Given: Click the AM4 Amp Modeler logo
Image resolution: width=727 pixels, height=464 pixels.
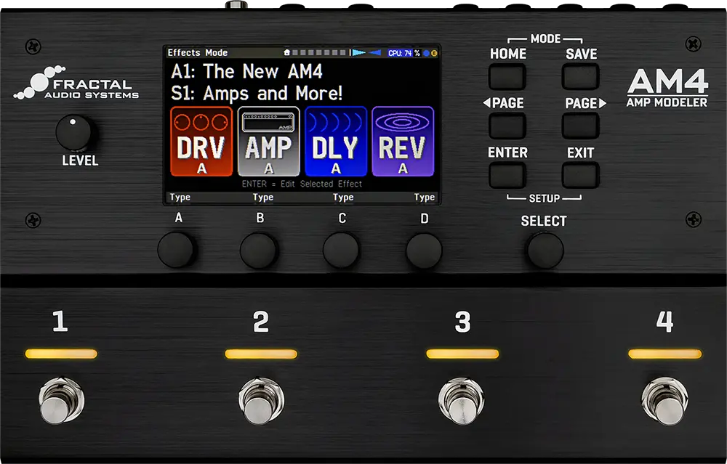Looking at the screenshot, I should coord(667,88).
